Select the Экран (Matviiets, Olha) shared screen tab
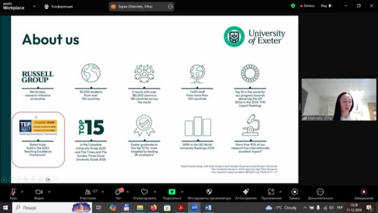The width and height of the screenshot is (378, 213). 141,7
